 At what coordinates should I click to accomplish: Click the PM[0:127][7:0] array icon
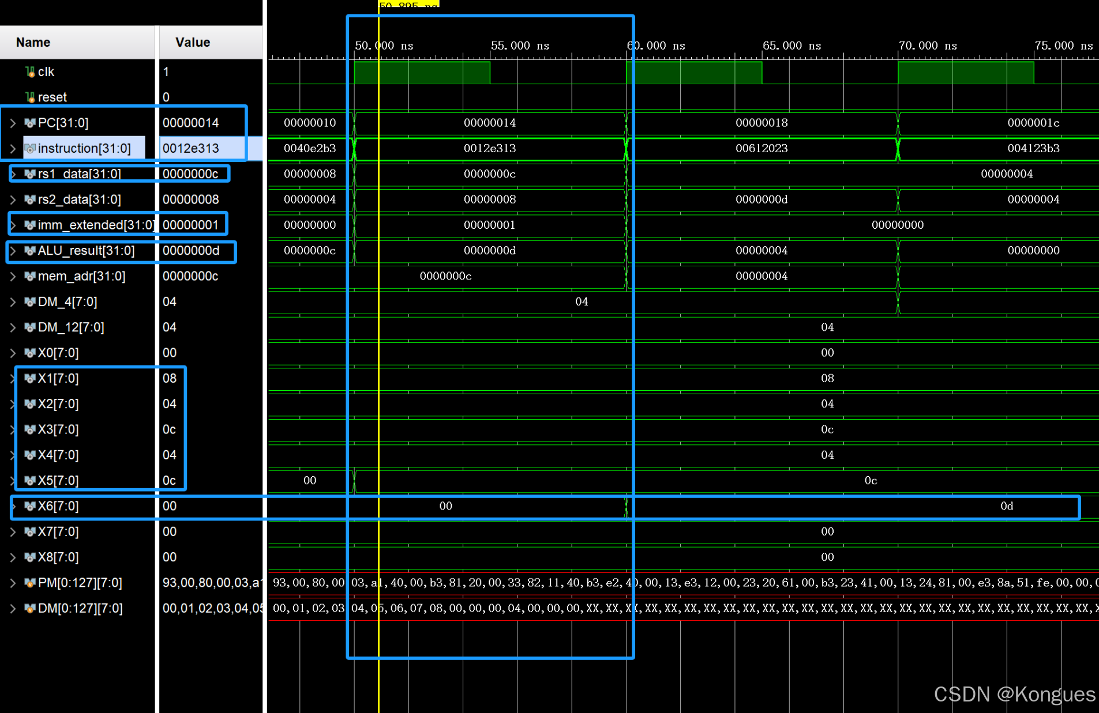pos(30,583)
